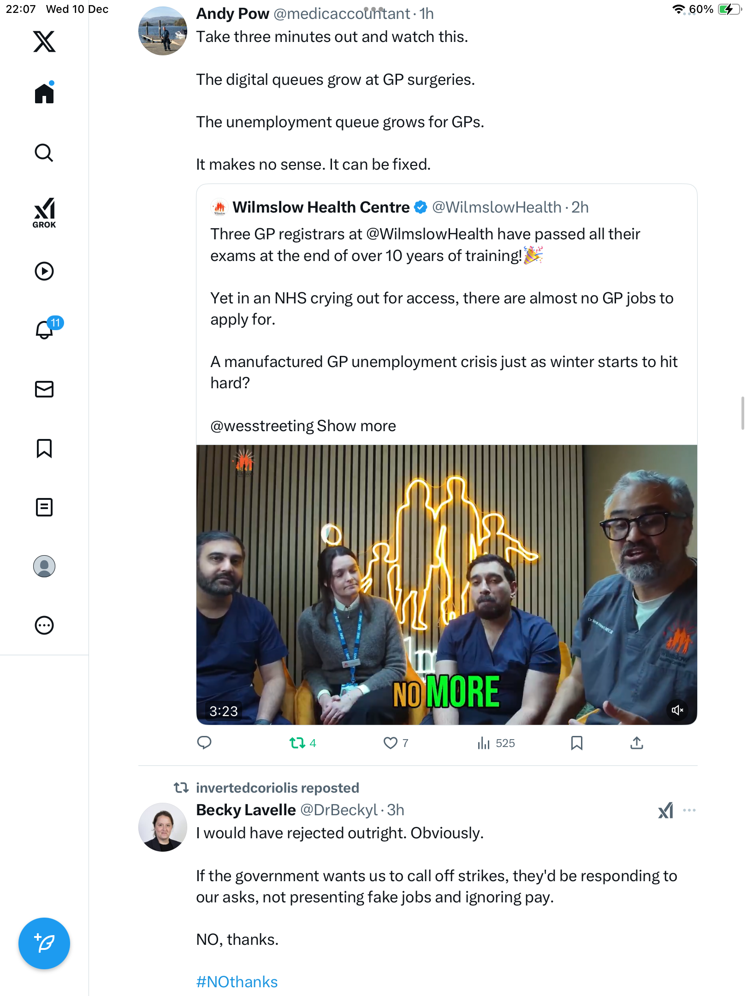Open the #NOthanks hashtag
The image size is (747, 996).
[x=237, y=982]
